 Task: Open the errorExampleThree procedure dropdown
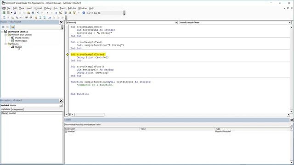tap(290, 22)
